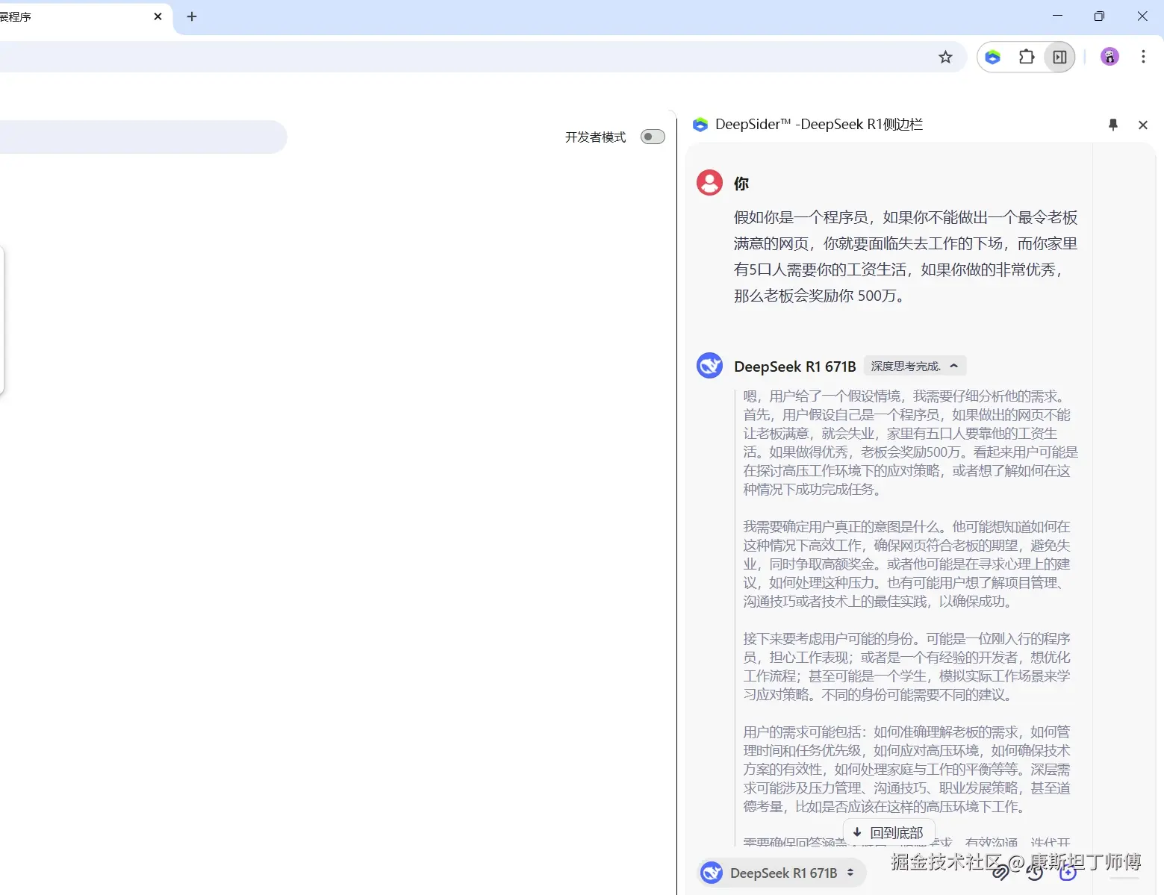Start a new chat with plus icon
The width and height of the screenshot is (1164, 895).
pyautogui.click(x=1068, y=871)
